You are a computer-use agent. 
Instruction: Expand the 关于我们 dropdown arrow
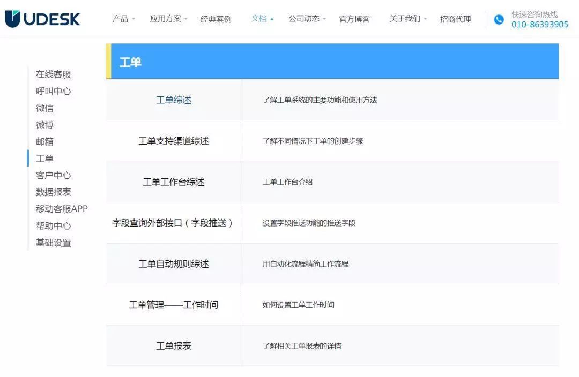(x=425, y=19)
